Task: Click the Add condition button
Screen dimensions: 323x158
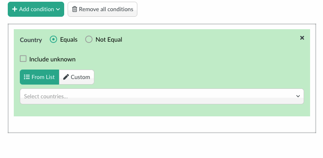Action: tap(36, 9)
